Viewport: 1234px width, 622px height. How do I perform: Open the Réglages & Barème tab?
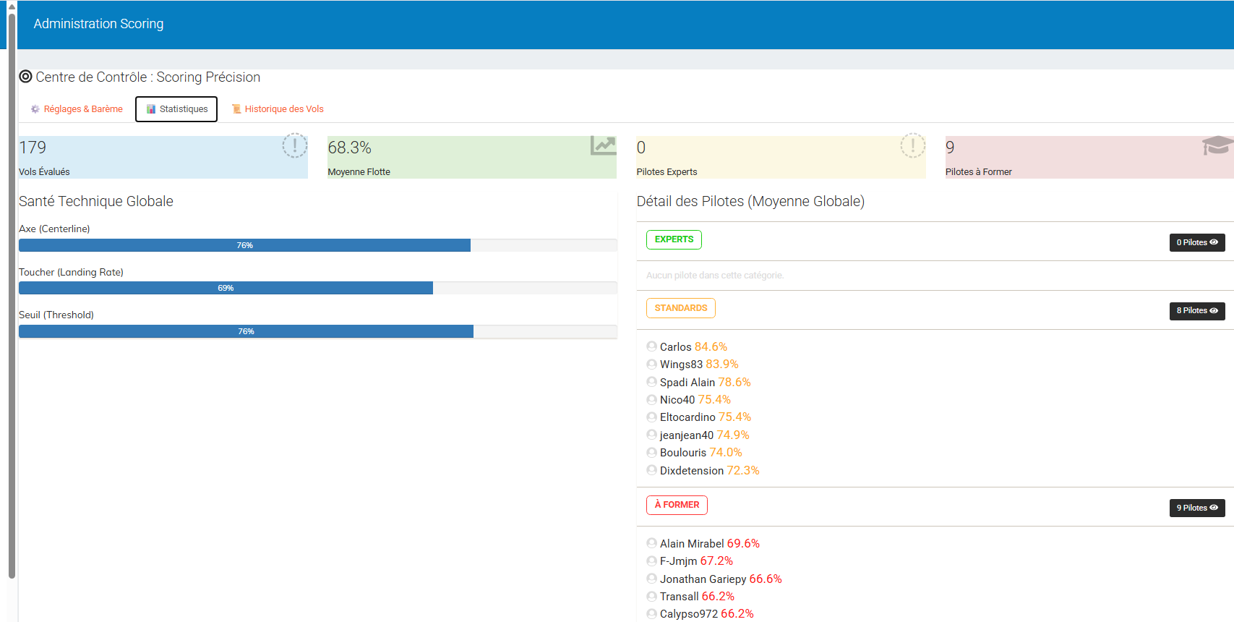(x=77, y=109)
